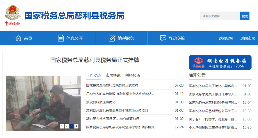This screenshot has width=258, height=138.
Task: Jump to carousel slide 4
Action: tap(76, 126)
